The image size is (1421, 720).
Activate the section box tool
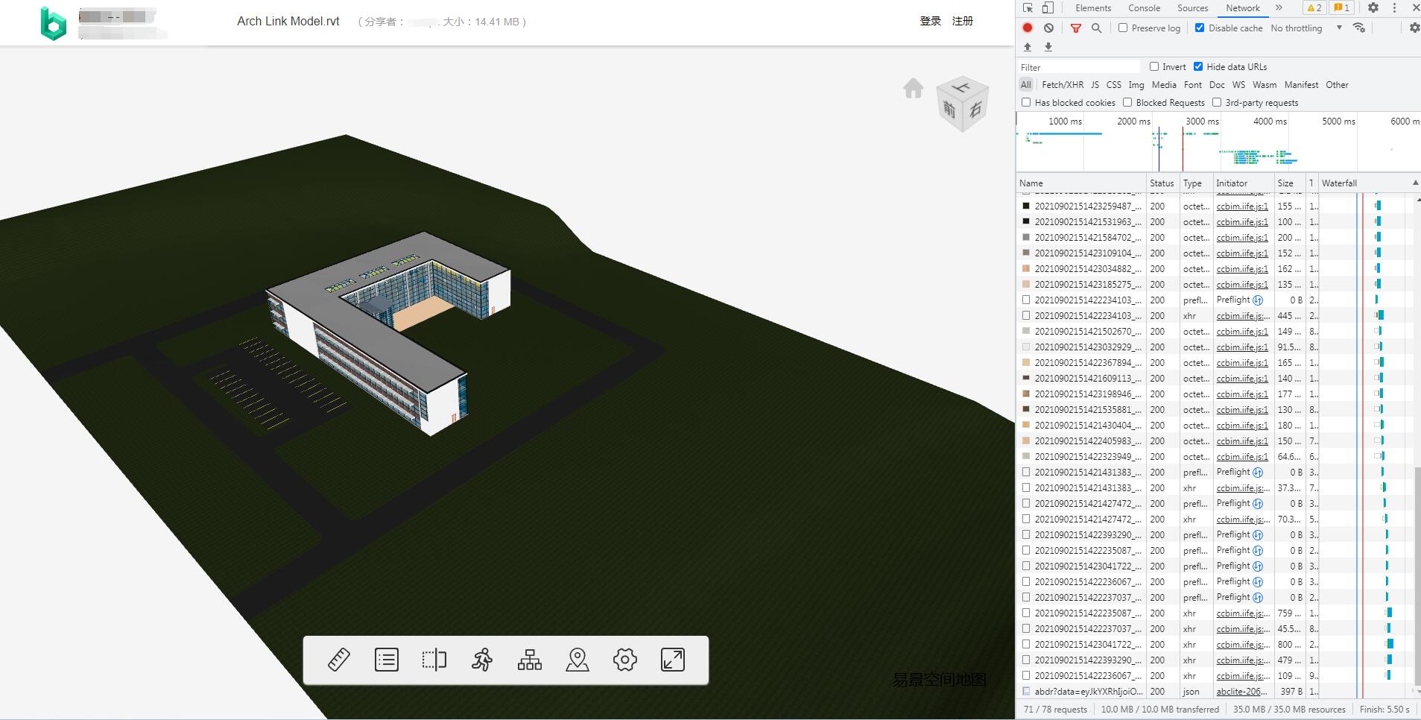434,659
